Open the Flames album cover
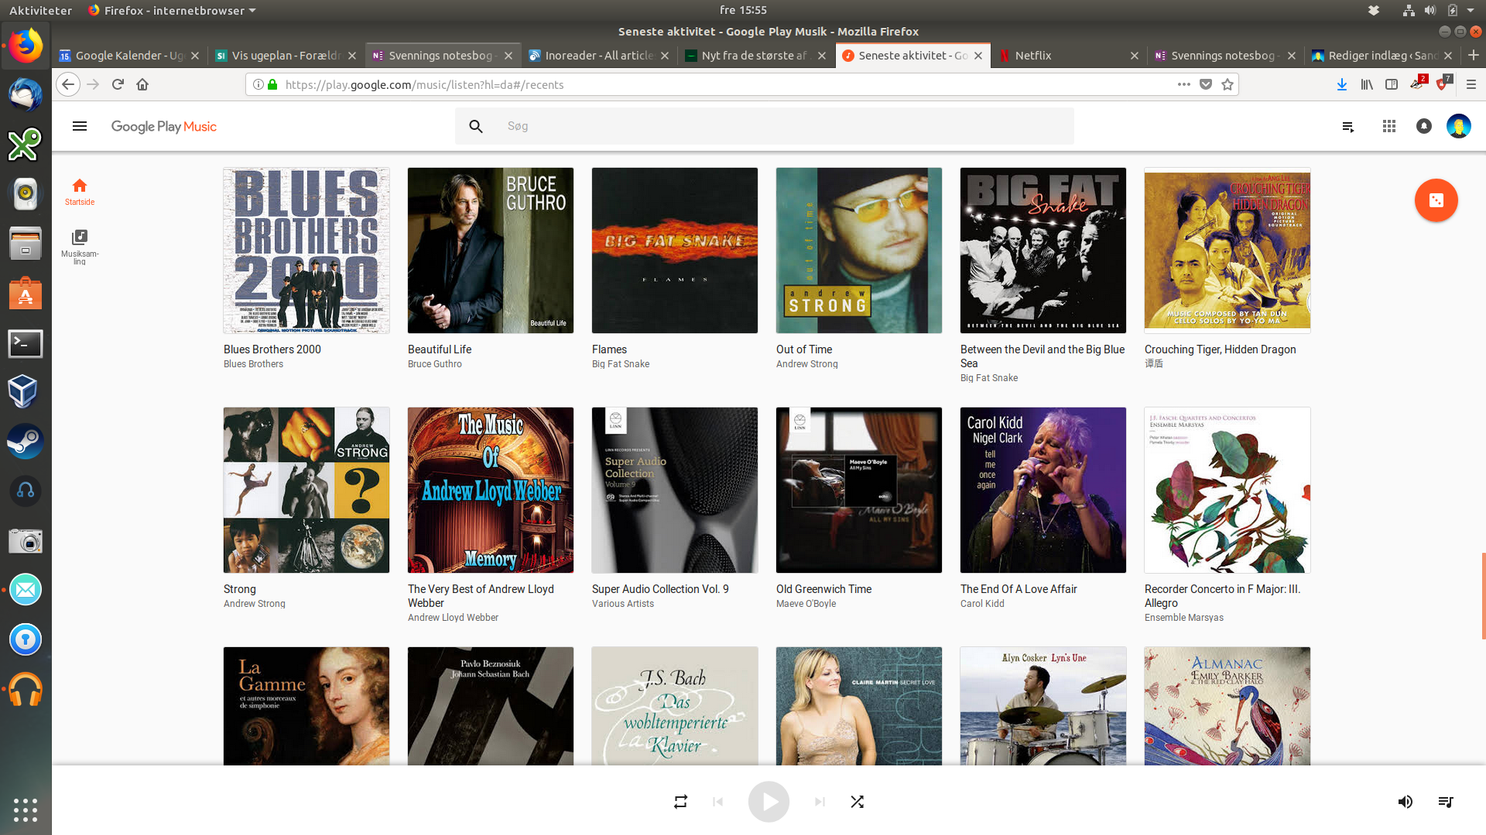Viewport: 1486px width, 835px height. (675, 250)
